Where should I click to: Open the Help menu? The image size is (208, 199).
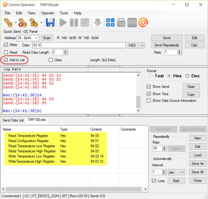[77, 13]
